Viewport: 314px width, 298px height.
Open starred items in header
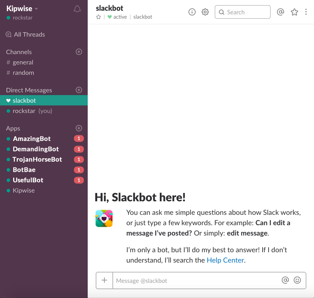pos(294,12)
